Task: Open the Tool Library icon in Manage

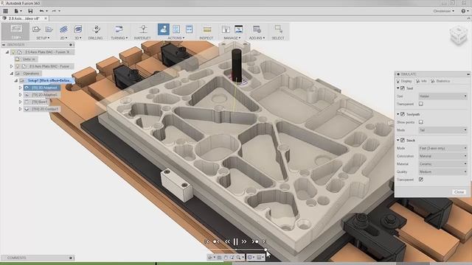Action: [226, 29]
